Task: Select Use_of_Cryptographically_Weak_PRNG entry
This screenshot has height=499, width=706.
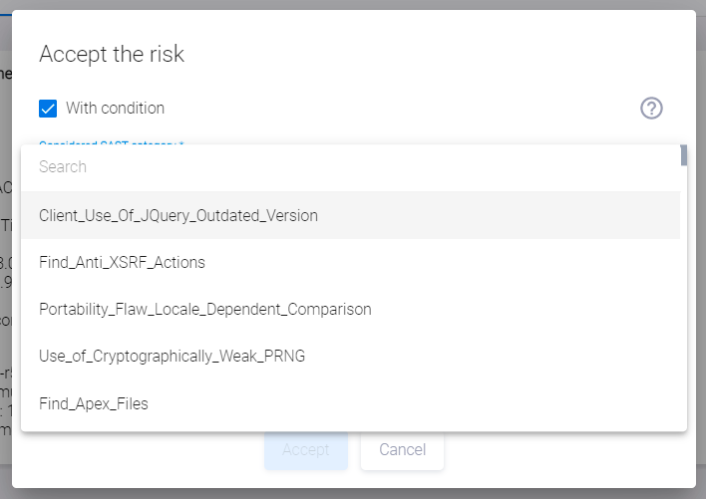Action: tap(172, 357)
